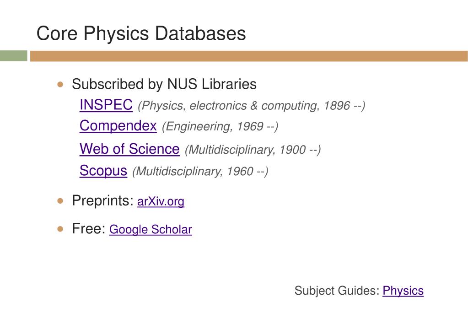Open the Scopus database link
Screen dimensions: 468x324
point(103,170)
